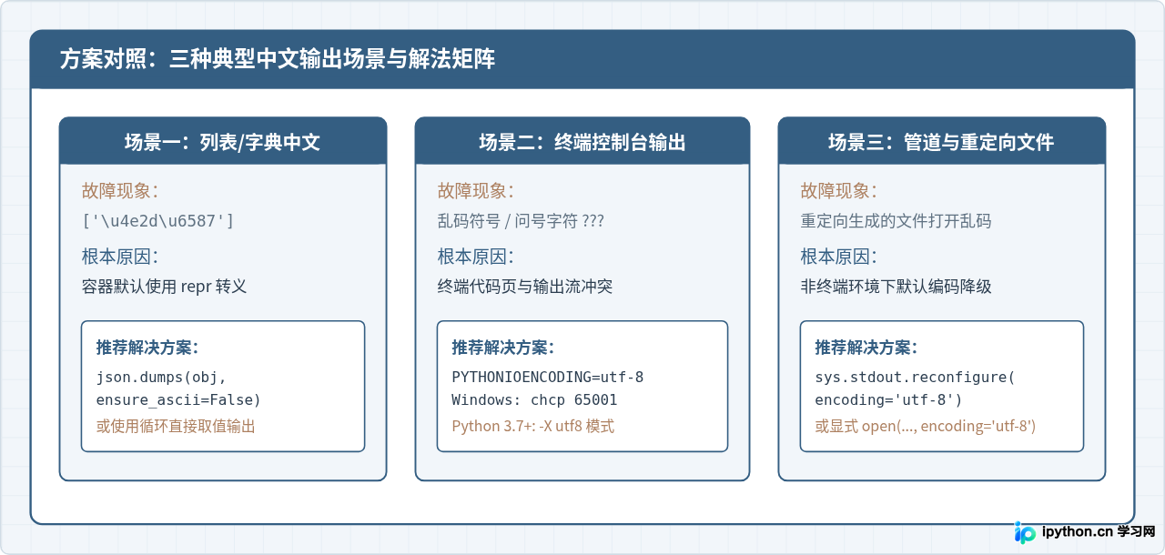The height and width of the screenshot is (555, 1165).
Task: Click the text '非终端环境下默认编码降级'
Action: point(896,287)
